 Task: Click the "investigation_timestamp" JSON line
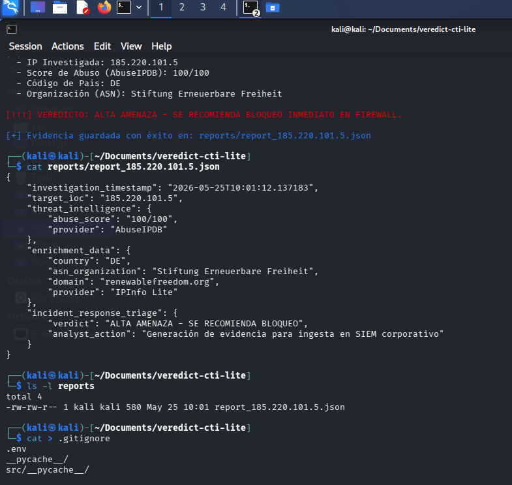click(x=172, y=187)
